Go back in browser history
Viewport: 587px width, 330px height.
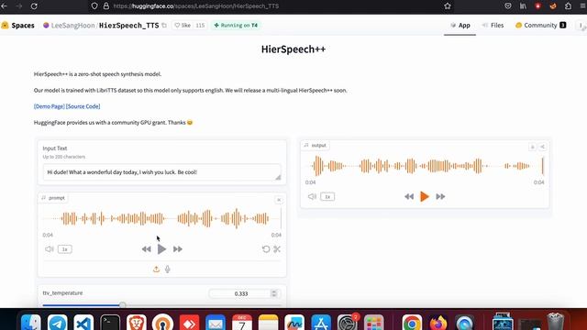point(4,6)
